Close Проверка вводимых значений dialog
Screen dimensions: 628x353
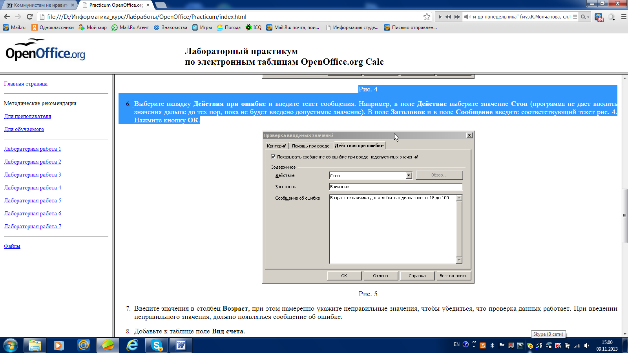[469, 135]
